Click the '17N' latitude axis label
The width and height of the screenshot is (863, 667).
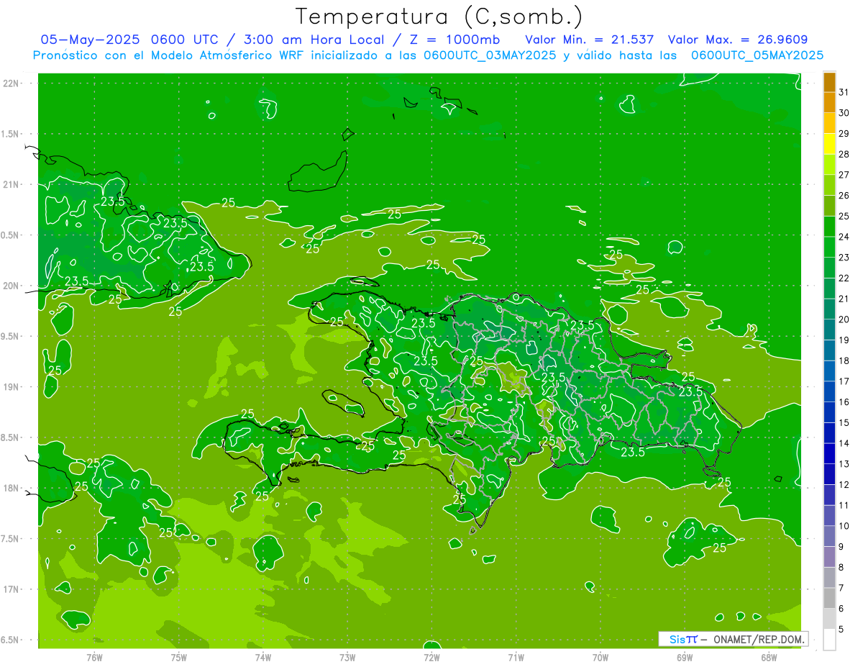[x=12, y=590]
